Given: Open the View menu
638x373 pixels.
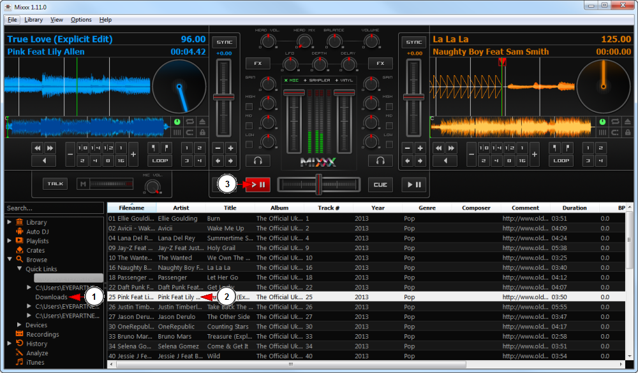Looking at the screenshot, I should click(x=57, y=20).
